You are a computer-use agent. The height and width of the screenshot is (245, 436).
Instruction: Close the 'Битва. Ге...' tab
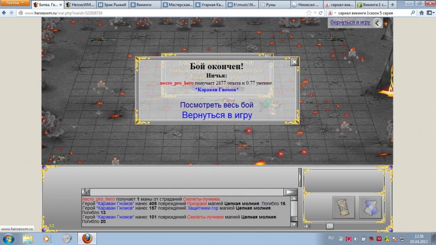coord(61,5)
